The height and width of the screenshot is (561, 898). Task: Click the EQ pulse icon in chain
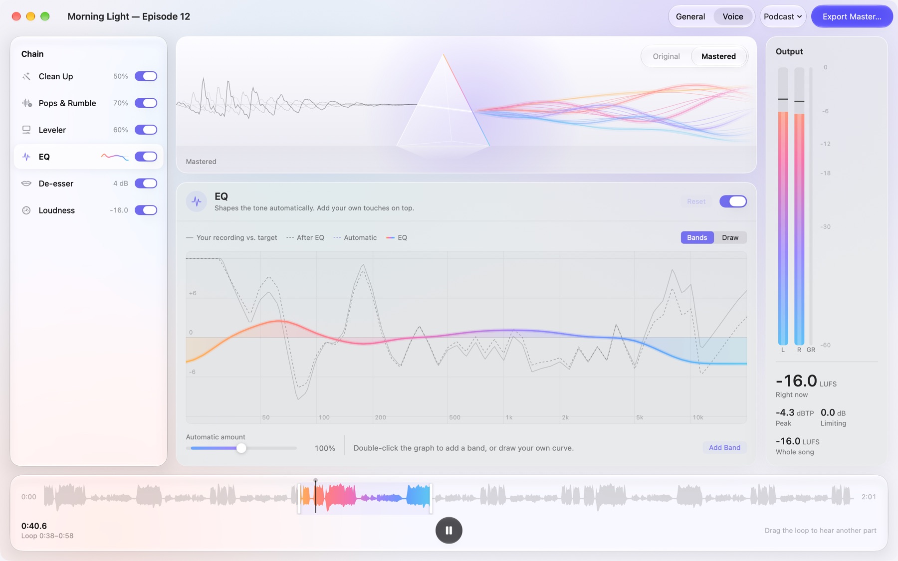point(26,157)
